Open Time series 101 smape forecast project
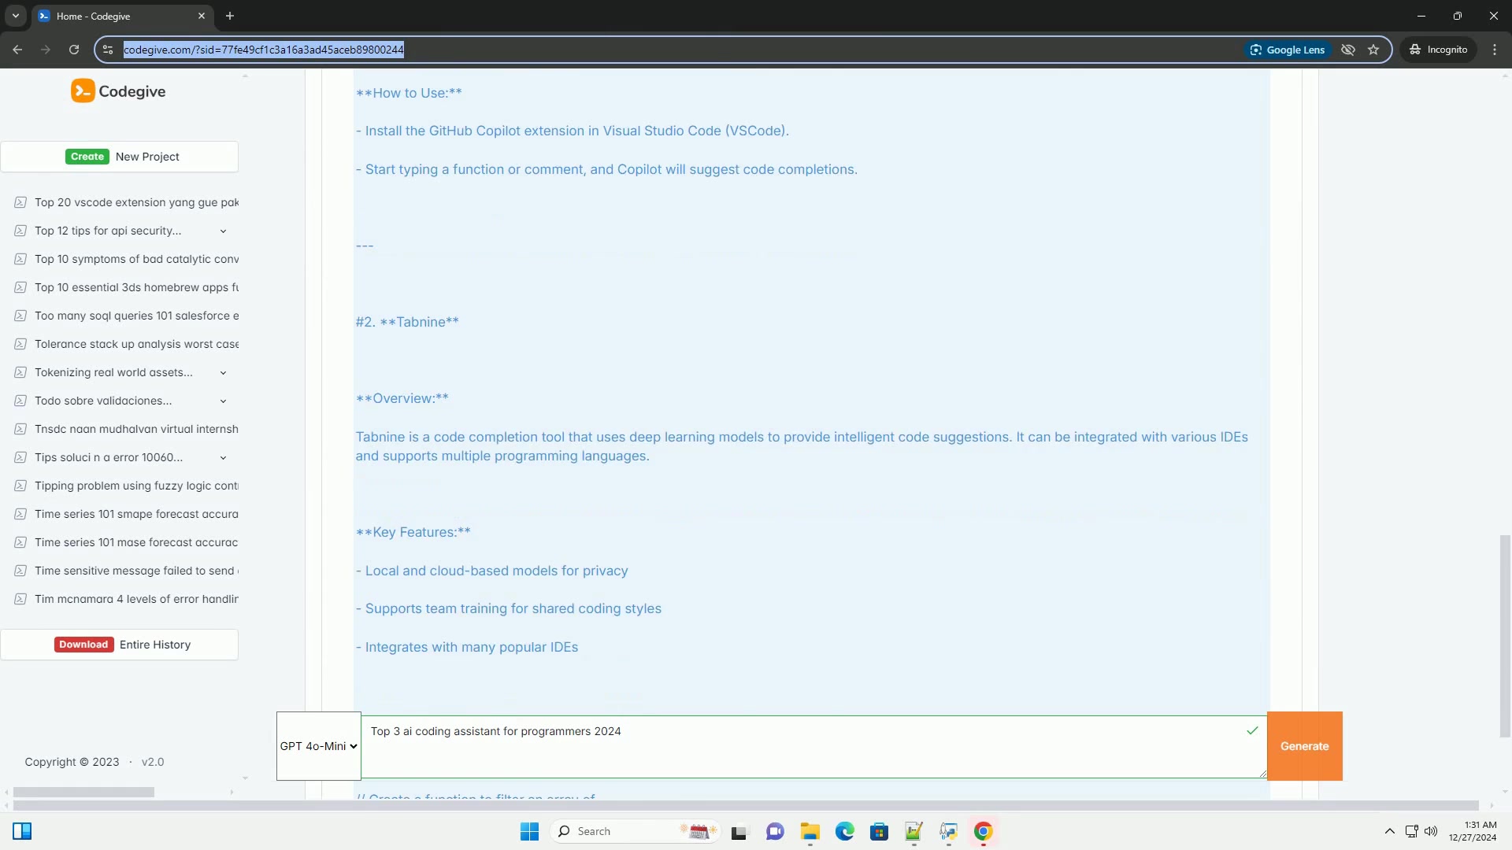The width and height of the screenshot is (1512, 850). (x=136, y=514)
